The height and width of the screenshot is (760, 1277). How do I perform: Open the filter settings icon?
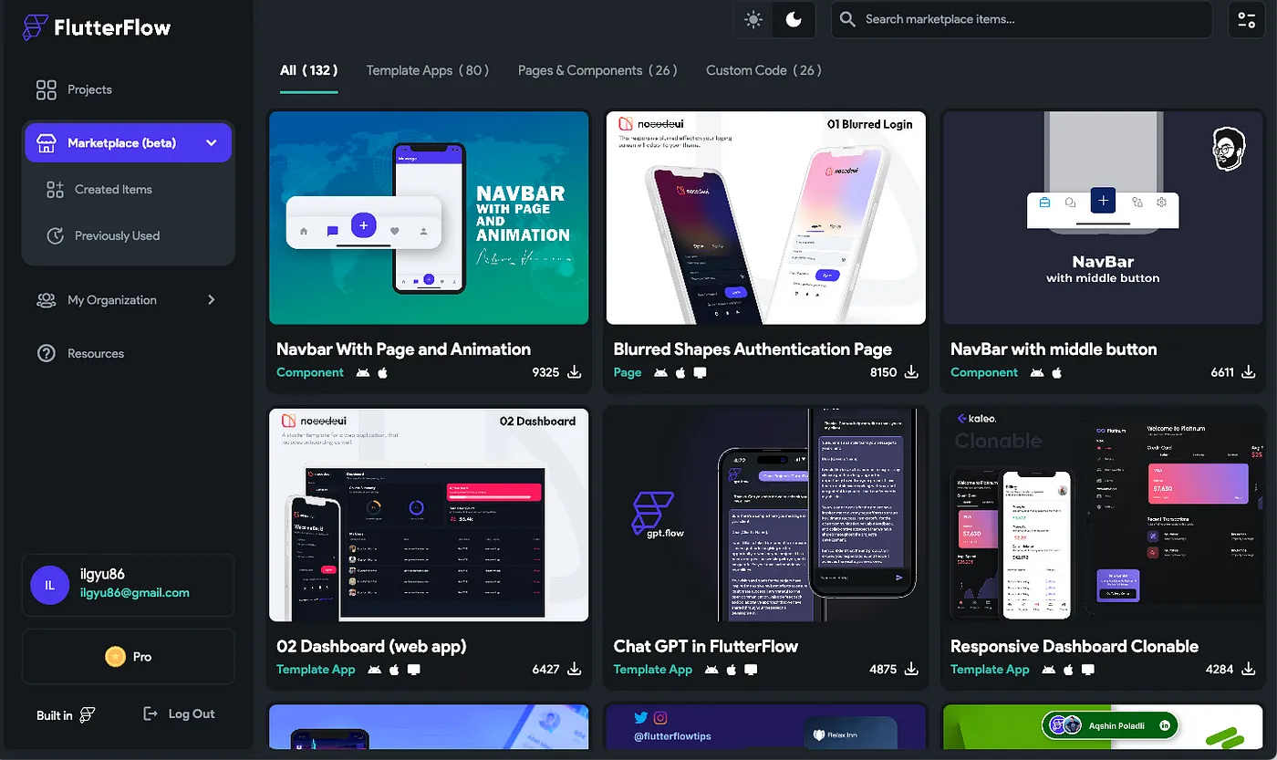[x=1246, y=19]
